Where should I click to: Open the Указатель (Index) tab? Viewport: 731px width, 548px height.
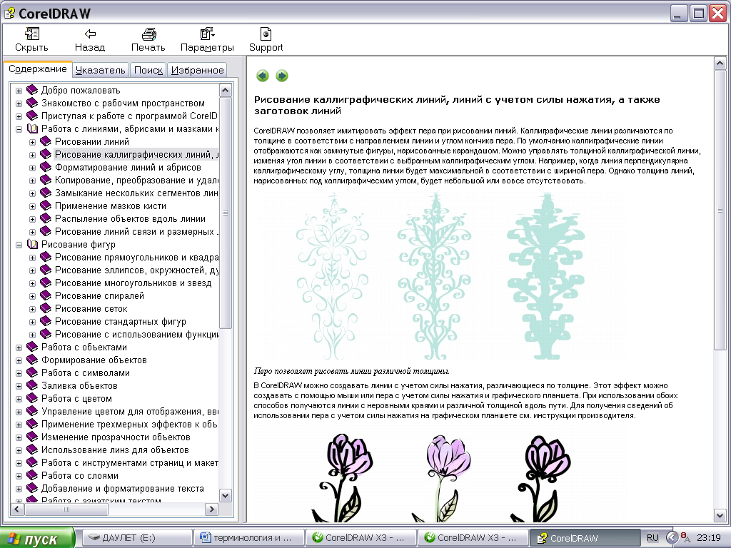click(100, 70)
